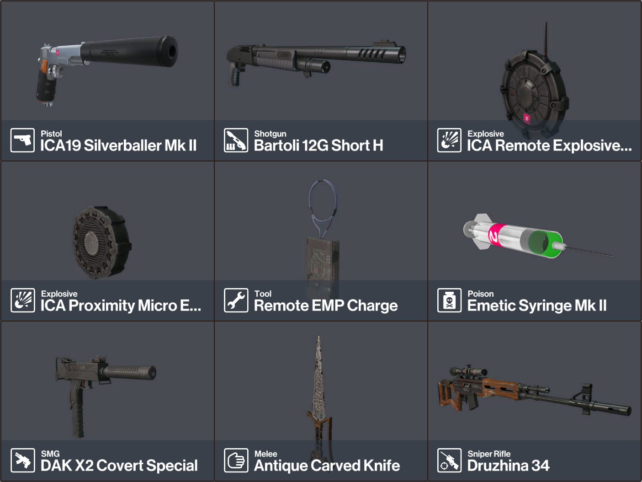Click the Druzhina 34 name label
Screen dimensions: 642x482
coord(508,466)
